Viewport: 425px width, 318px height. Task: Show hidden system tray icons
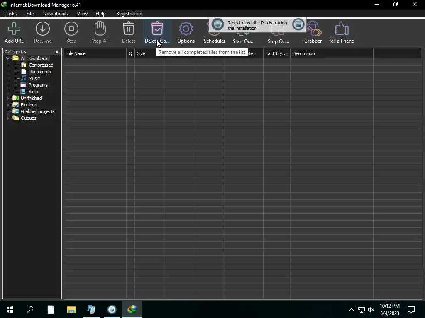click(x=351, y=310)
